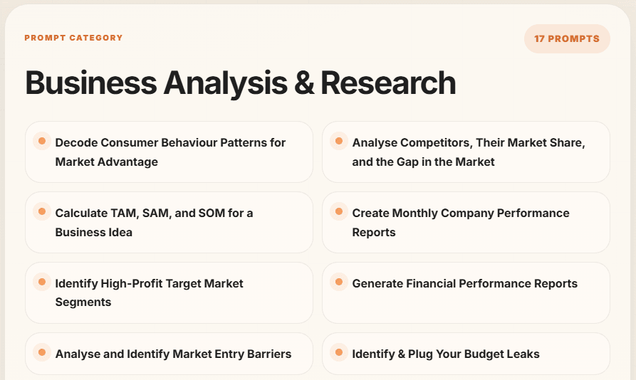Click orange dot beside Decode Consumer Behaviour Patterns
636x380 pixels.
tap(42, 141)
